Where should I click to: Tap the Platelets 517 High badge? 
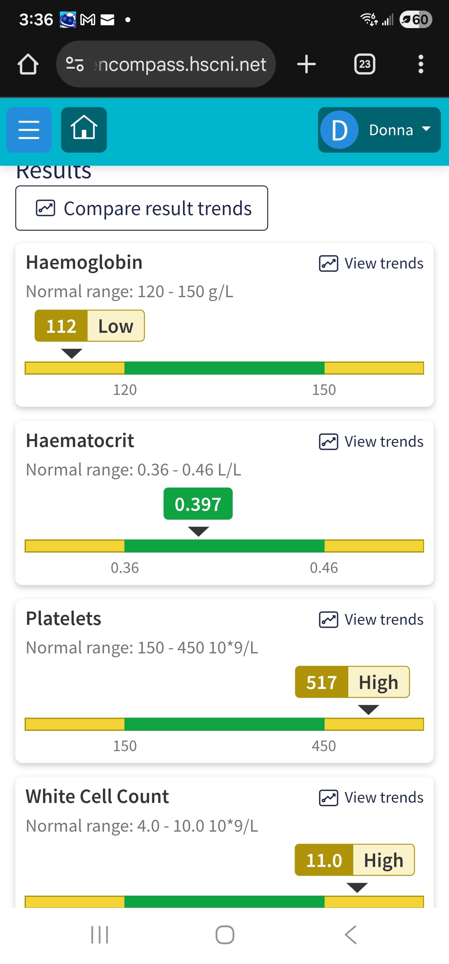(352, 682)
